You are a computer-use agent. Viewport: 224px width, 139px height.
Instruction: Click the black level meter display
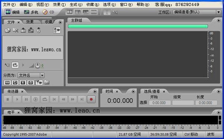111,120
